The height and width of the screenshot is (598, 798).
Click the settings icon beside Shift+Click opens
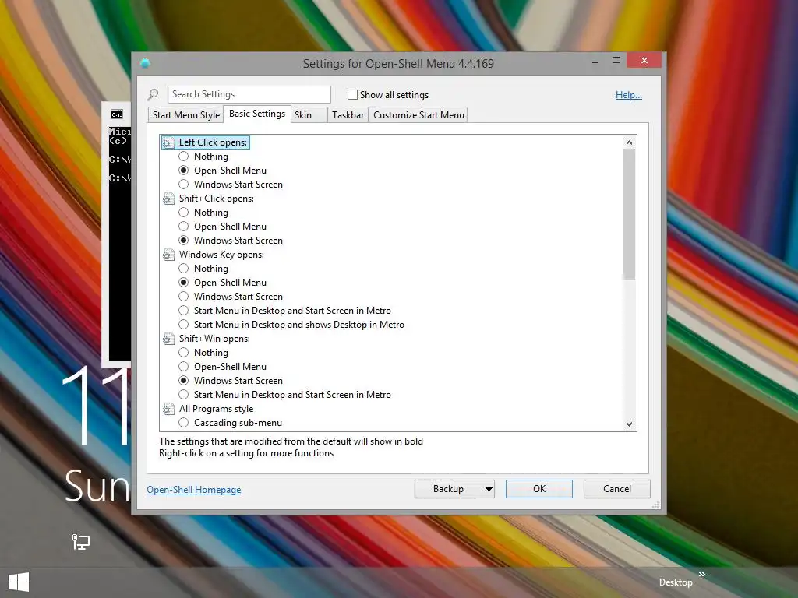tap(168, 199)
